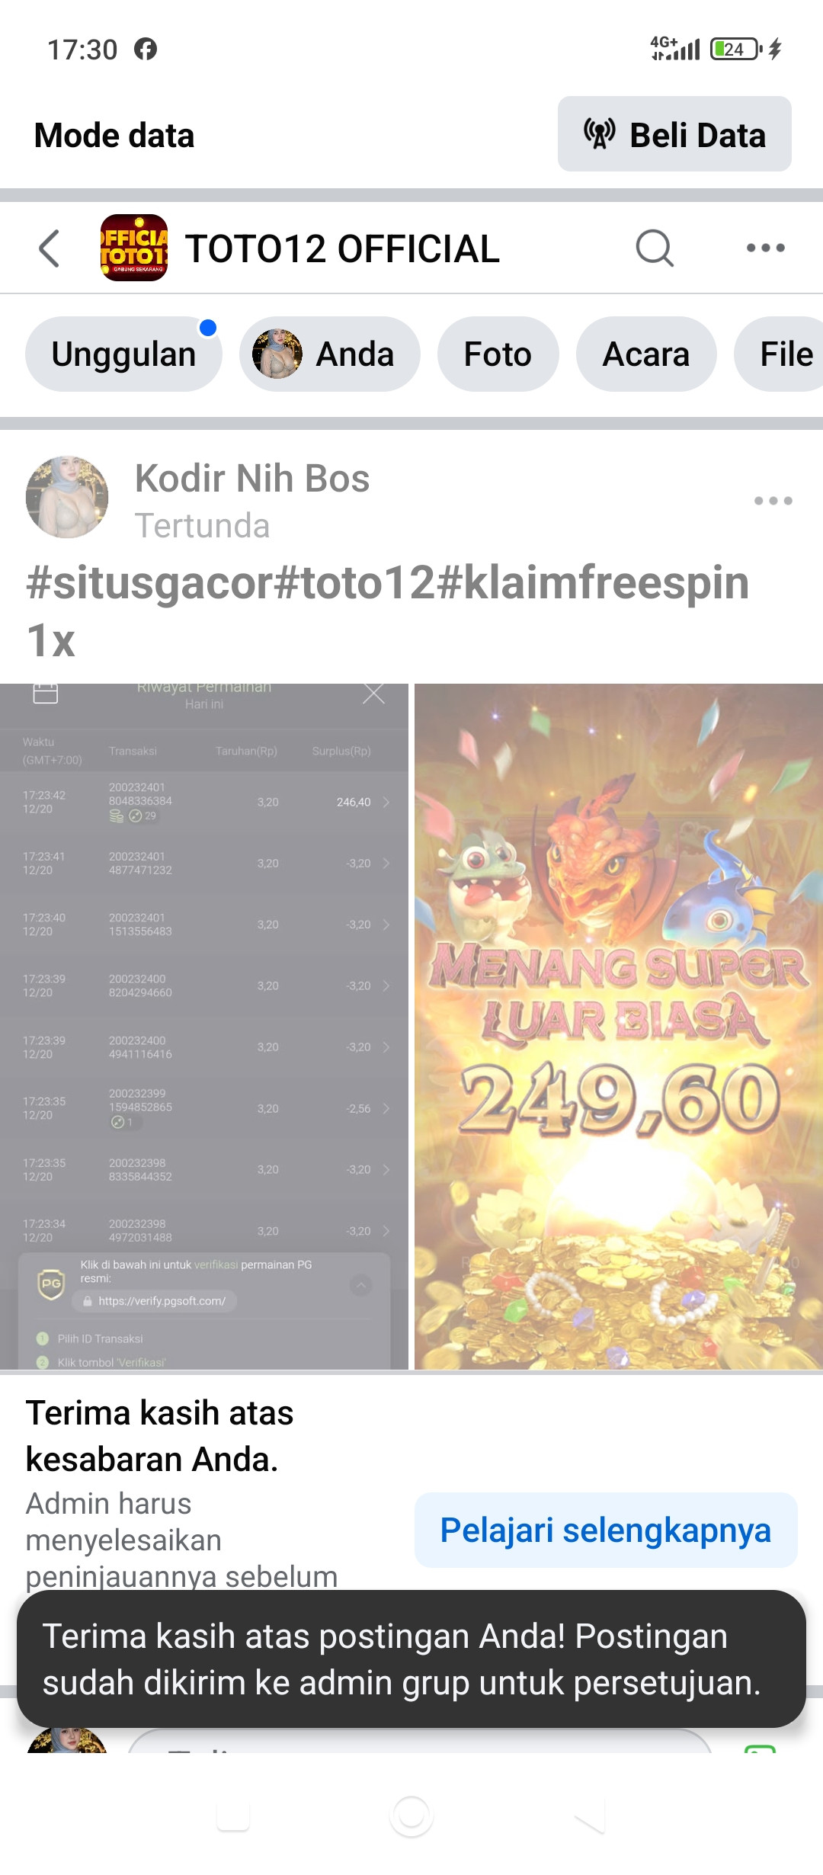This screenshot has width=823, height=1875.
Task: Tap the TOTO12 OFFICIAL group logo
Action: coord(134,248)
